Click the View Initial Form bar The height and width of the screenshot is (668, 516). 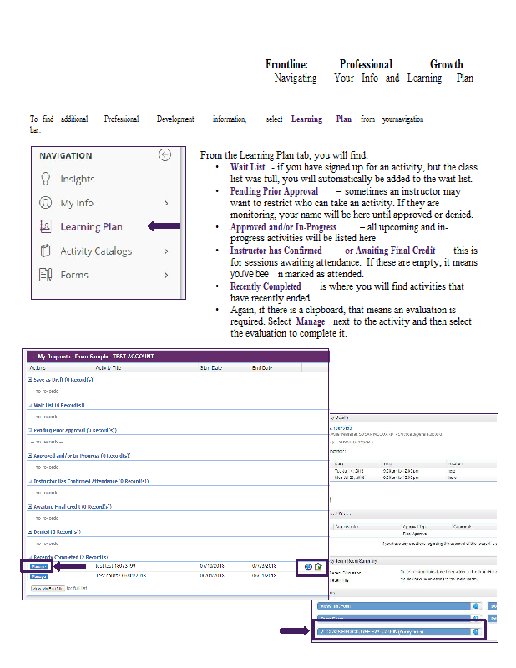click(394, 606)
